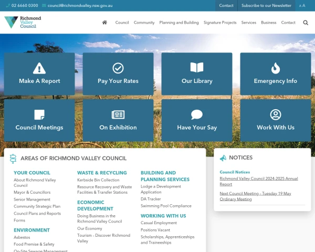Decrease text size with the smaller A
The height and width of the screenshot is (252, 315).
pos(300,6)
